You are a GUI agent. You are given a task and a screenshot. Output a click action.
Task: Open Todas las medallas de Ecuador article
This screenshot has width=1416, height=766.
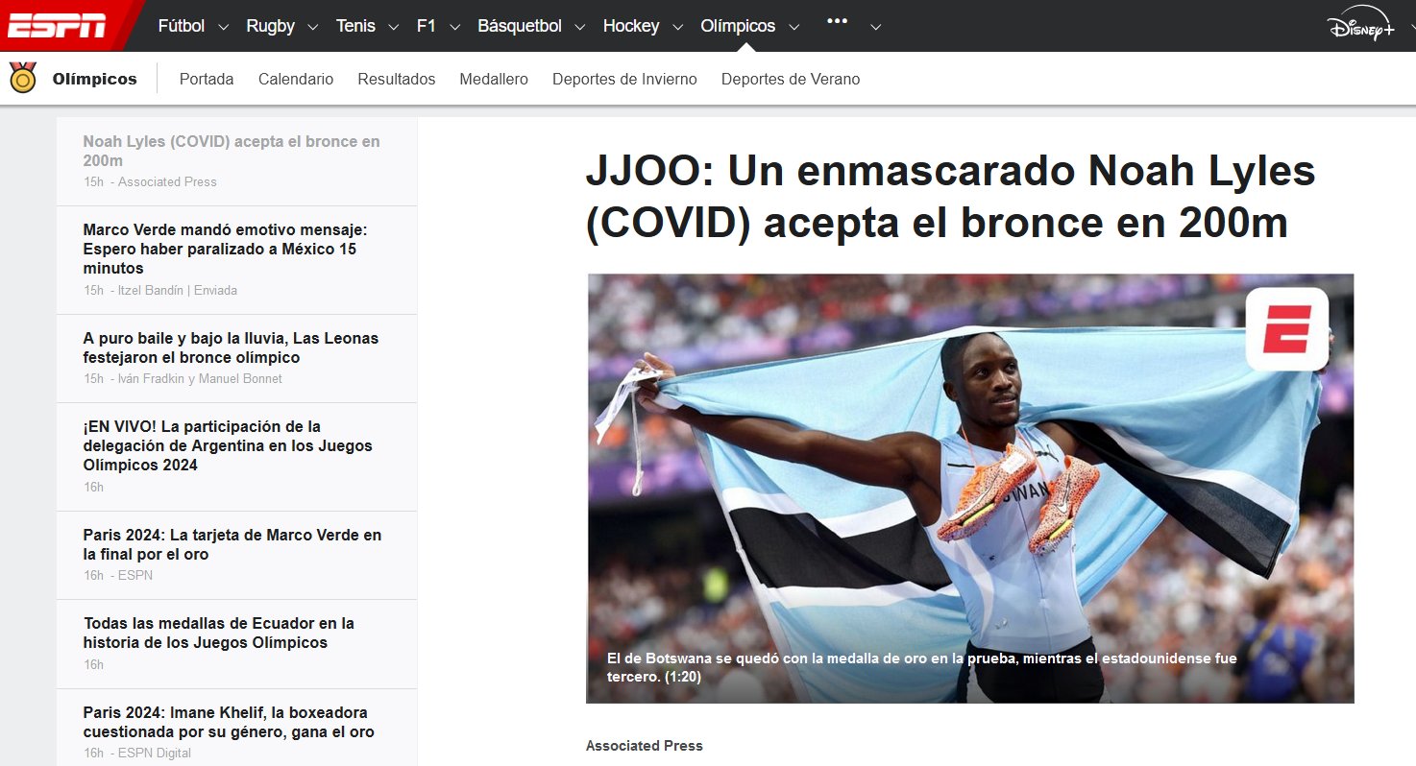219,633
